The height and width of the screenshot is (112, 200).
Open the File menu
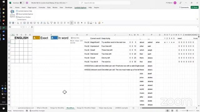pyautogui.click(x=11, y=7)
